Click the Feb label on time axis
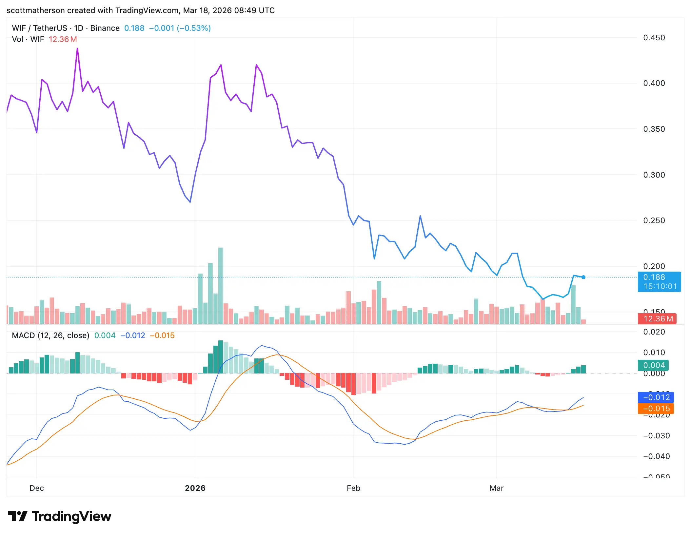This screenshot has width=691, height=536. tap(353, 488)
